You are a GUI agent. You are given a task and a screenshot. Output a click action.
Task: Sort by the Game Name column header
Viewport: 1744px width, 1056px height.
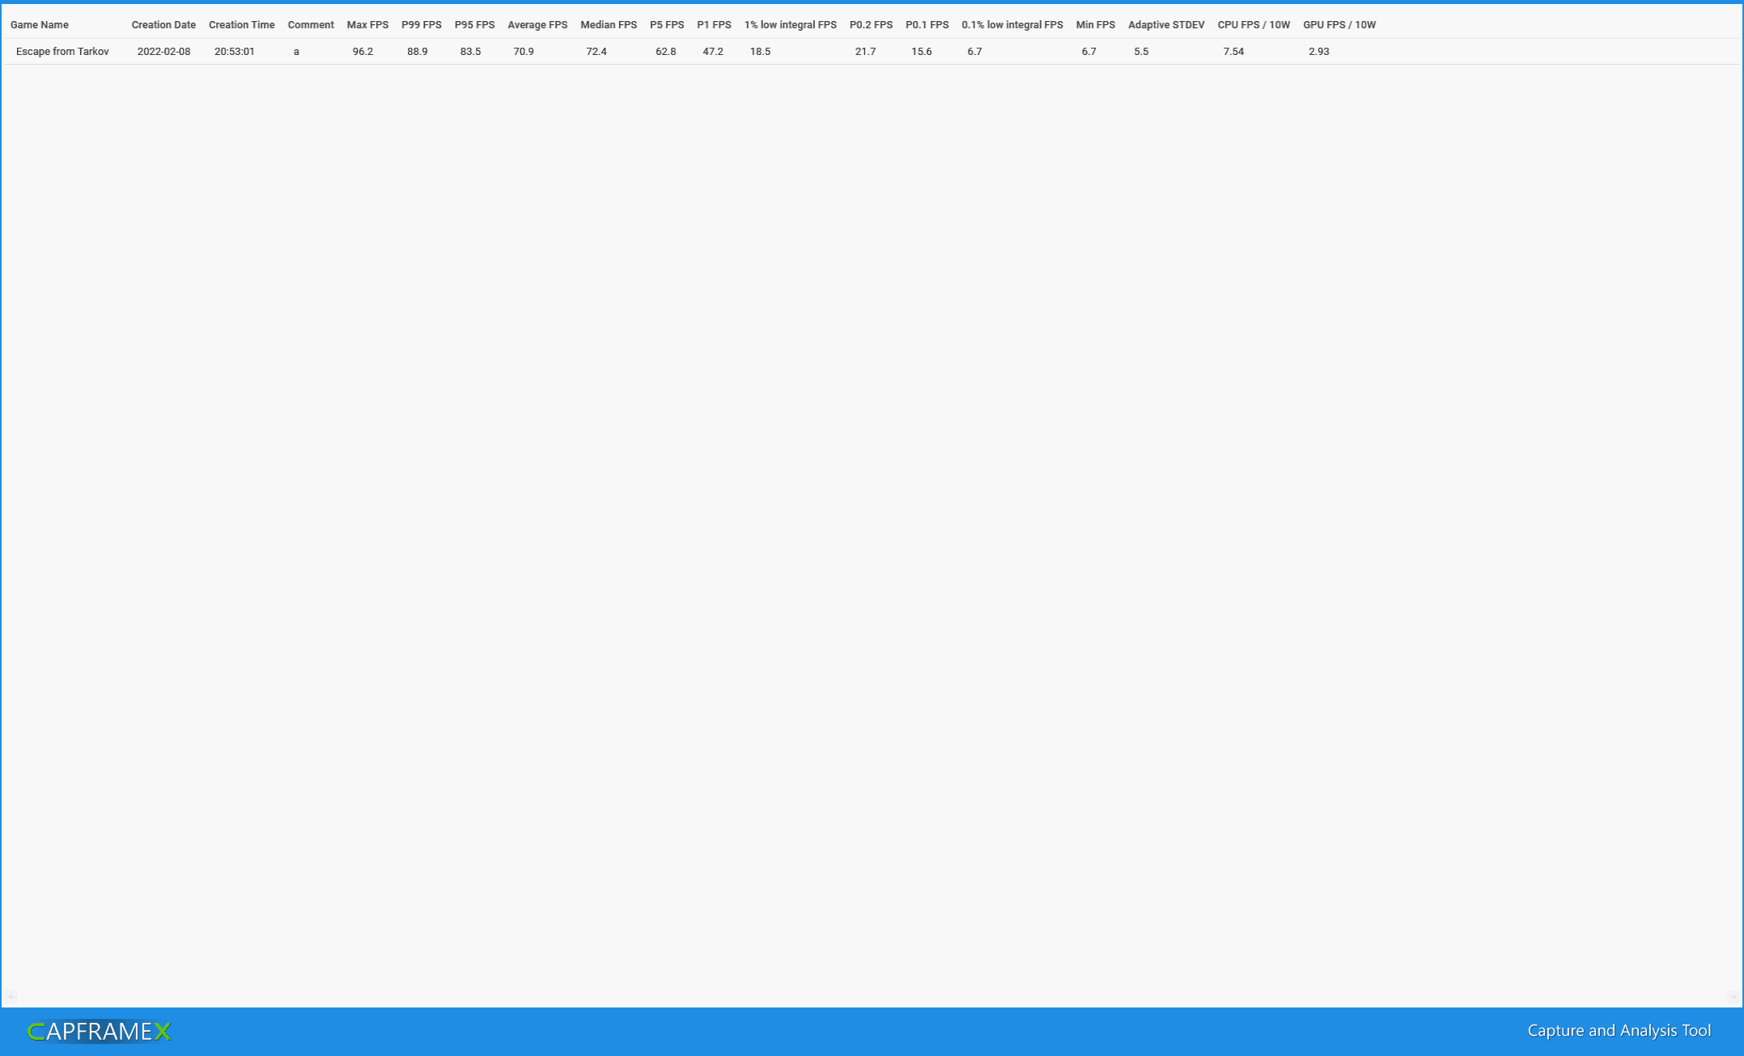(40, 25)
